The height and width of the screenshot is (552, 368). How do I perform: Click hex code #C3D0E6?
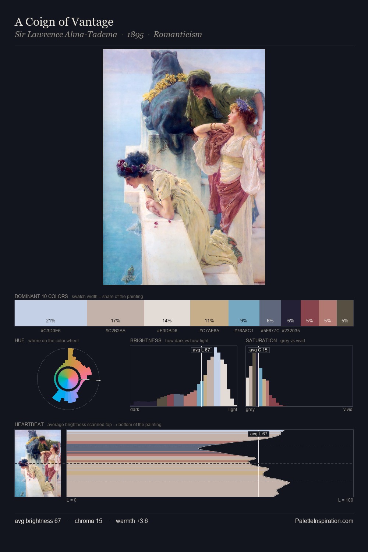click(x=51, y=331)
